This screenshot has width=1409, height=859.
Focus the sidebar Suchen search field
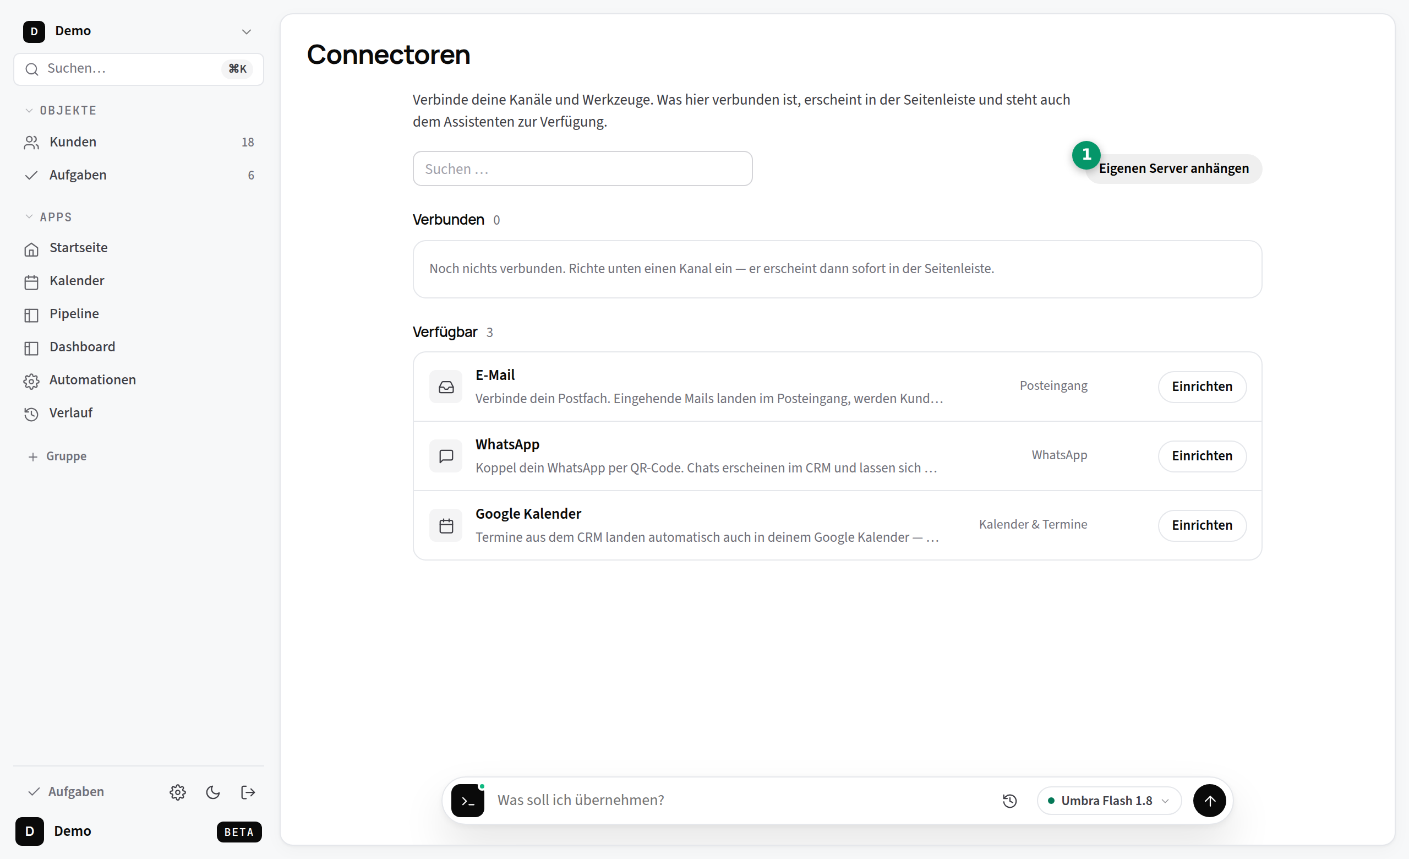[x=138, y=69]
